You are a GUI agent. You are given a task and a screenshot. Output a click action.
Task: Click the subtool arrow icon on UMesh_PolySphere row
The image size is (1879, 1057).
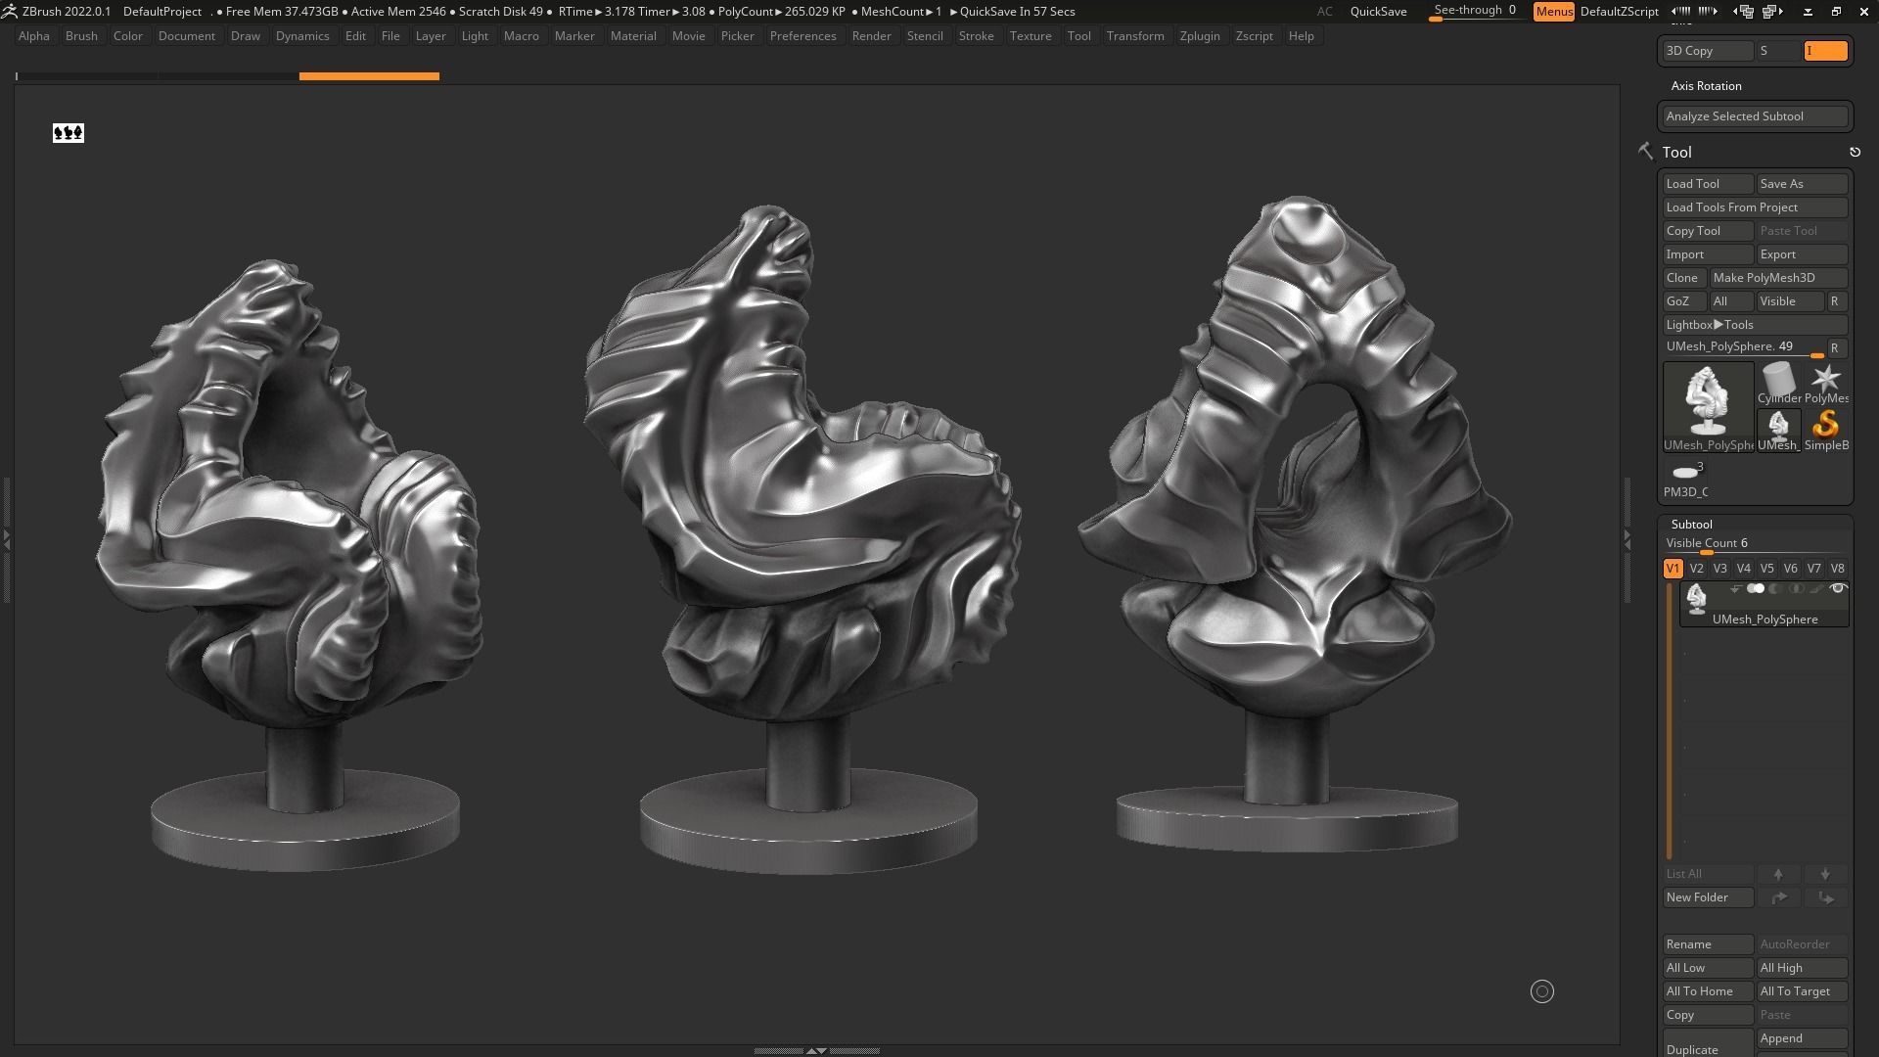tap(1735, 589)
